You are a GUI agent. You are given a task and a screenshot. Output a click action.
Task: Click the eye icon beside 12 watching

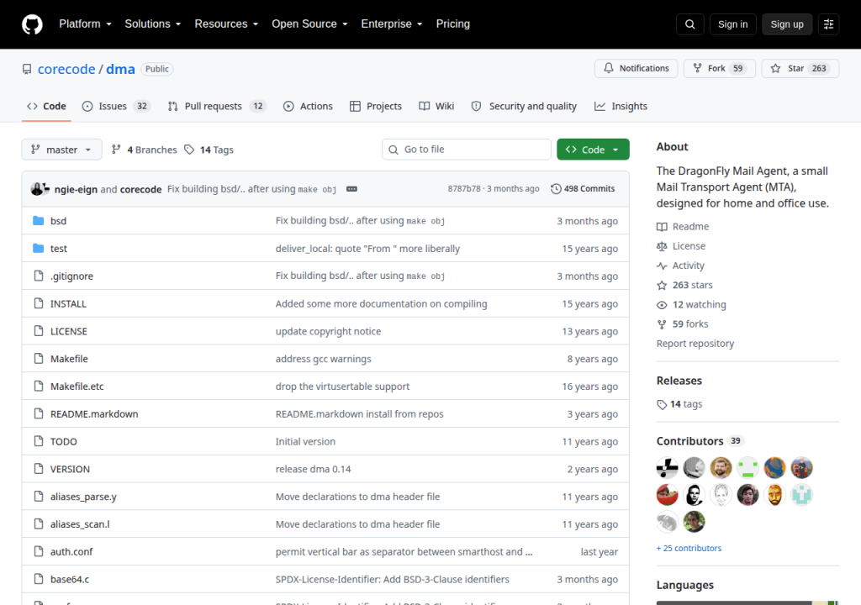(662, 305)
